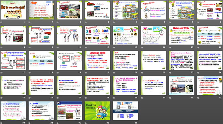Open slide 6 Presentation with bike rider
223x124 pixels.
154,10
